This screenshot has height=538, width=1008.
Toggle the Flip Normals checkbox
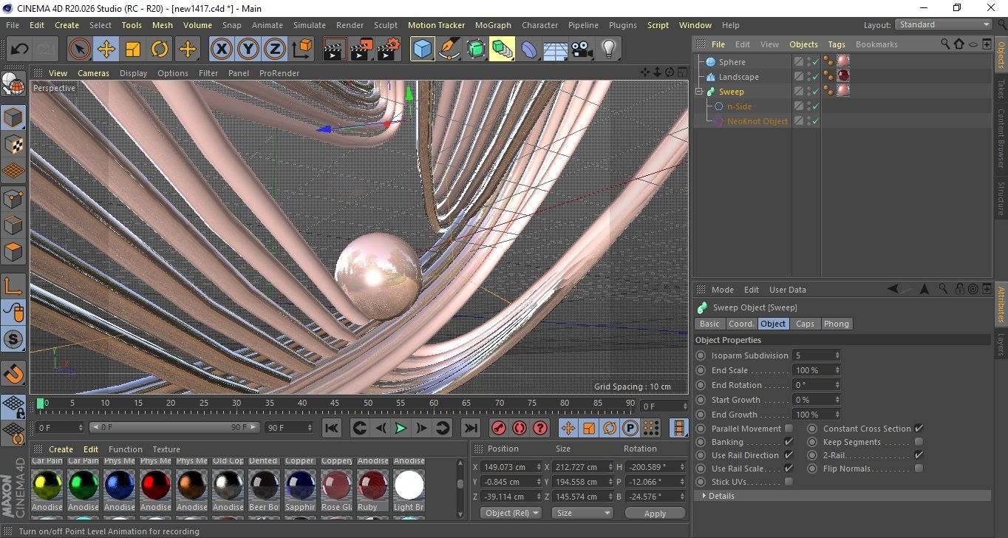pos(919,469)
